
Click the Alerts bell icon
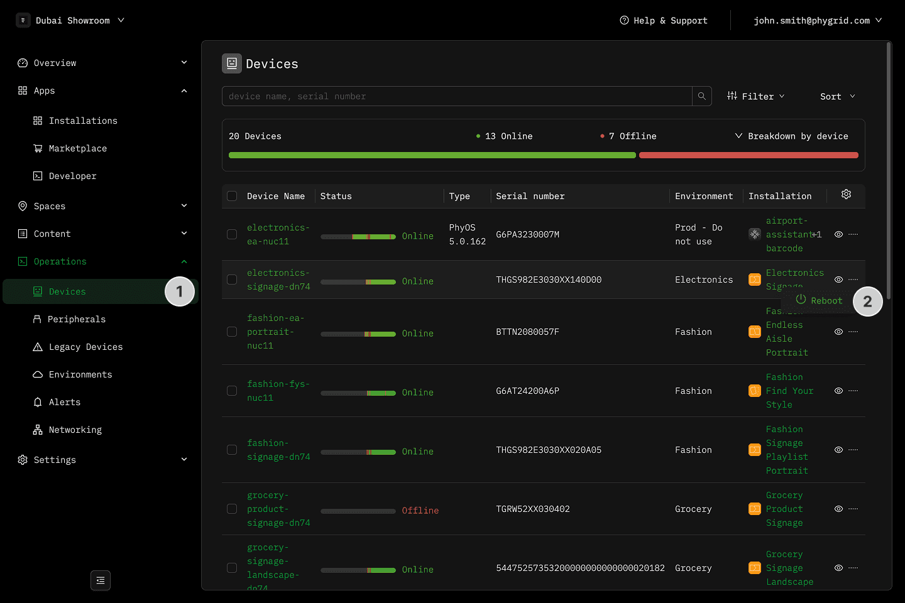(38, 402)
